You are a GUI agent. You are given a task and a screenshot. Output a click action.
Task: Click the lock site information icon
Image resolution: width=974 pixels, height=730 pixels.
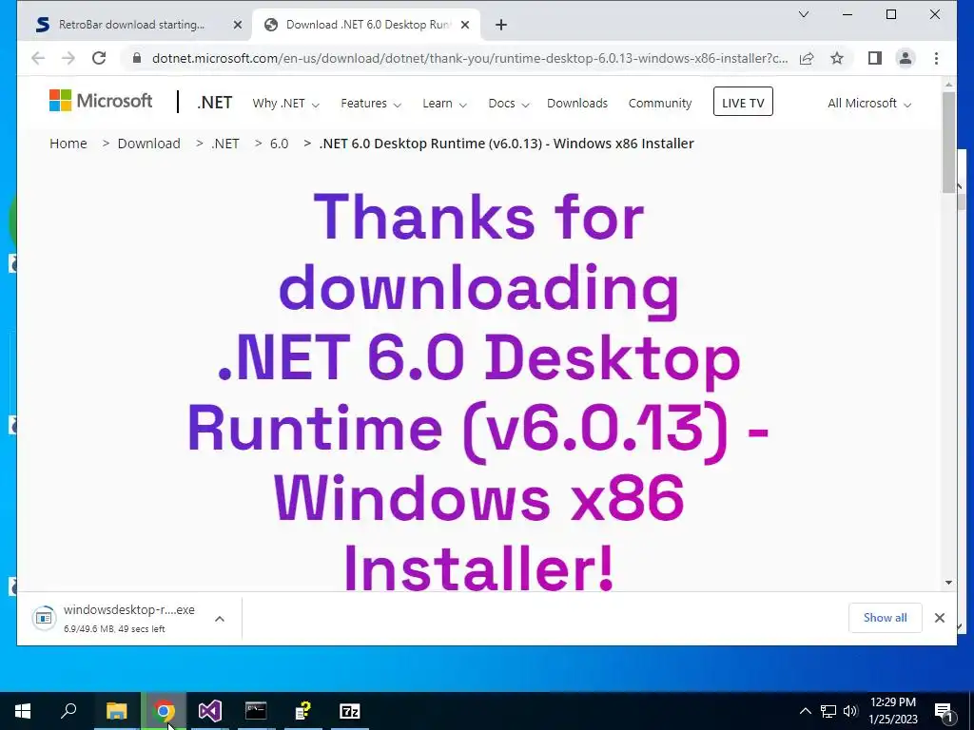(x=137, y=58)
